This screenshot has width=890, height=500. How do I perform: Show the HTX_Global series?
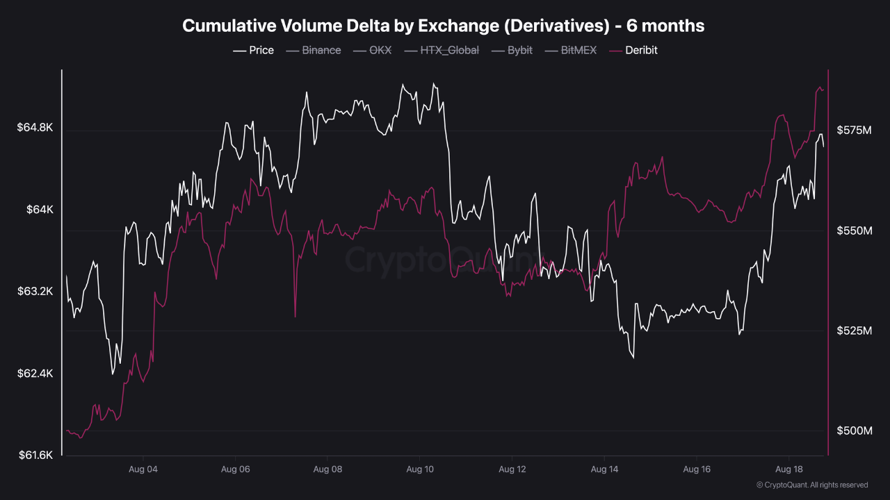[x=441, y=50]
